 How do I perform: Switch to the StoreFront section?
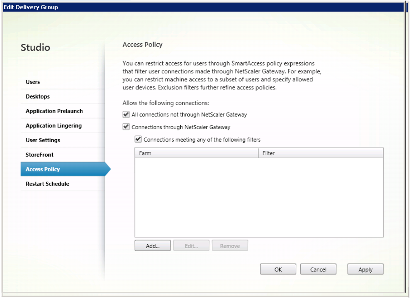pos(63,155)
